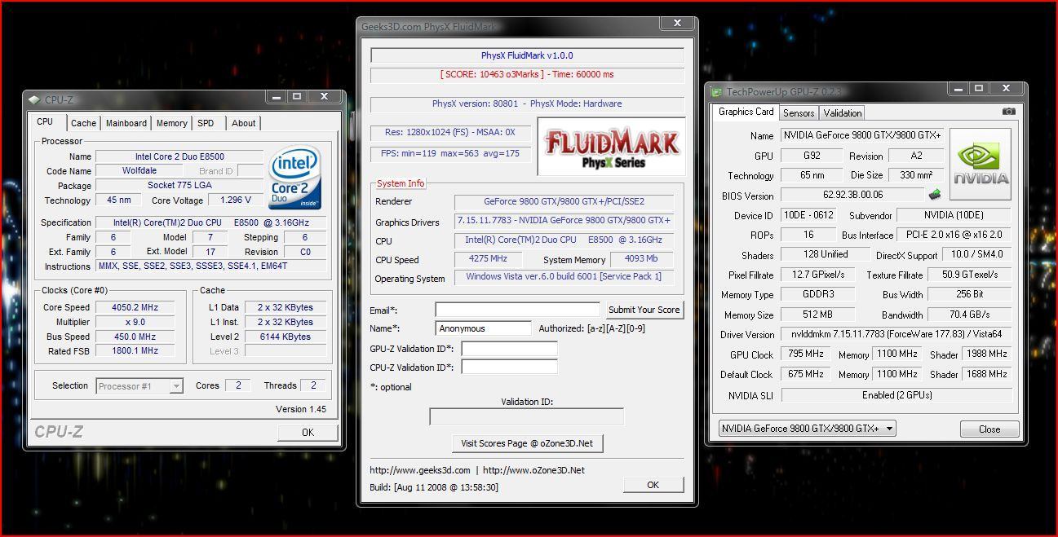Switch to the Sensors tab in GPU-Z
Viewport: 1058px width, 537px height.
799,113
